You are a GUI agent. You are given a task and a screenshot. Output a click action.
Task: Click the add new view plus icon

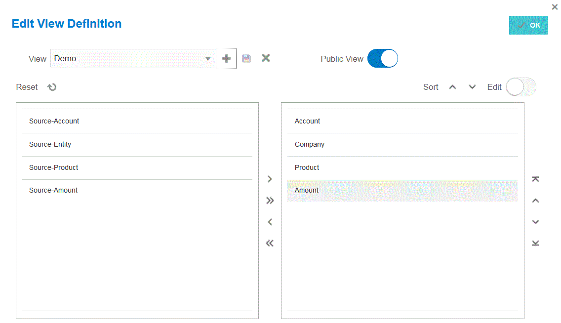tap(226, 59)
